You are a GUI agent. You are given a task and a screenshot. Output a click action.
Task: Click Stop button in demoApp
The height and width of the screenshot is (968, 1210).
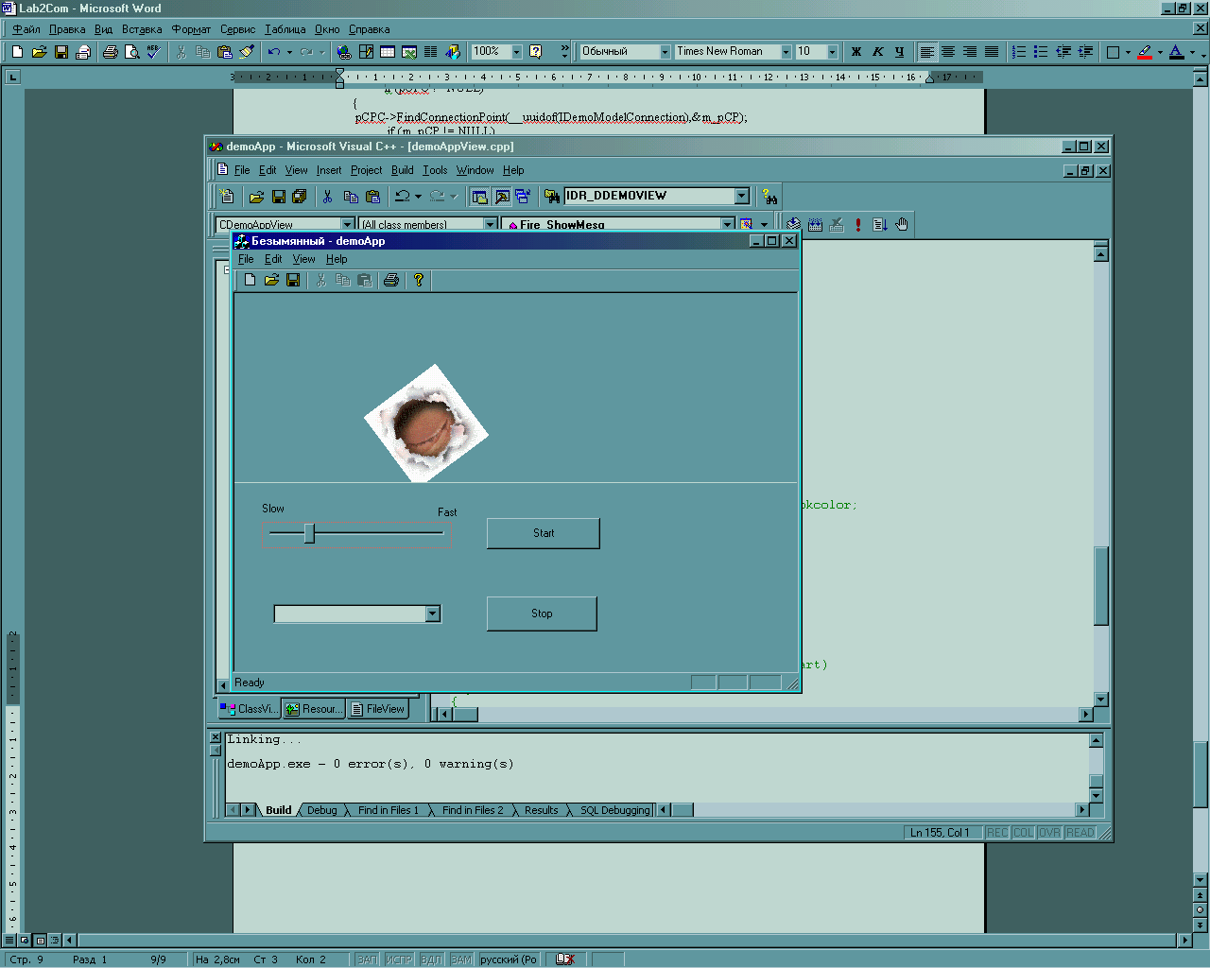[x=542, y=614]
